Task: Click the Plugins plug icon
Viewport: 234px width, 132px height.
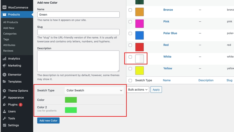Action: [x=4, y=105]
